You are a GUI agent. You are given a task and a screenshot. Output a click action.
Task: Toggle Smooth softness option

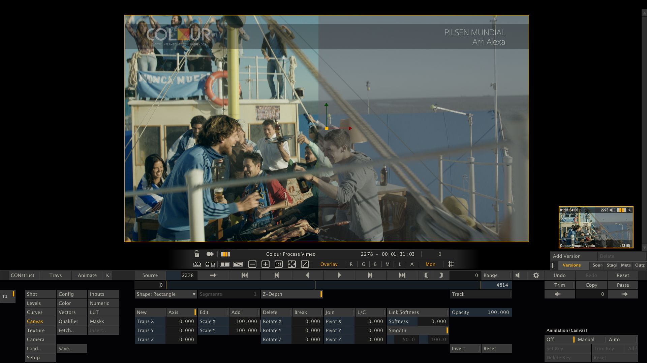[x=418, y=330]
